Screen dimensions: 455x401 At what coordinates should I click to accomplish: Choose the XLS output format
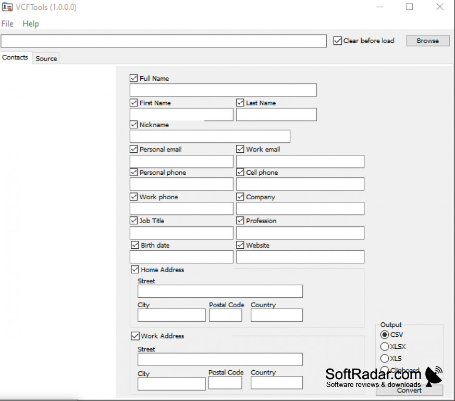(x=385, y=358)
